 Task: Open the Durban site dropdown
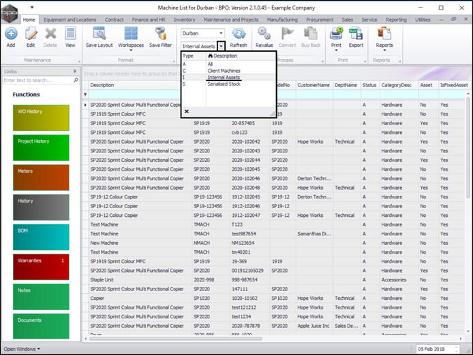pyautogui.click(x=221, y=33)
